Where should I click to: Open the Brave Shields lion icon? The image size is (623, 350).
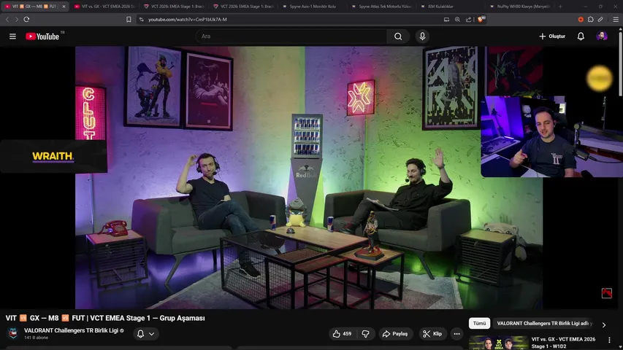pos(481,19)
